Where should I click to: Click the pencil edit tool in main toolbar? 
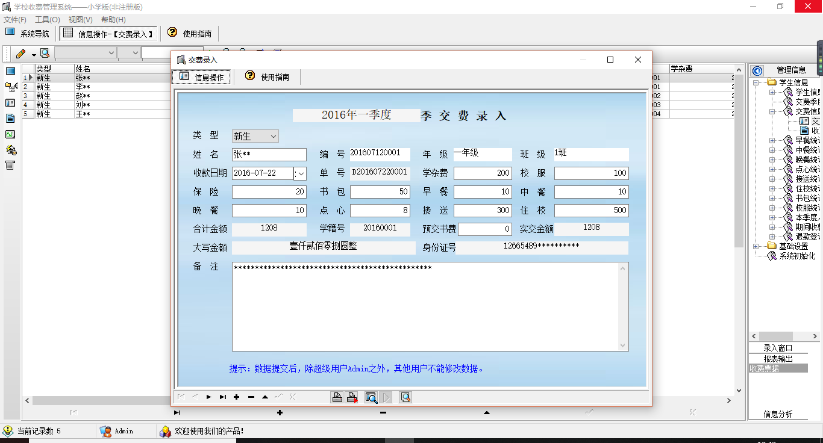(x=21, y=53)
